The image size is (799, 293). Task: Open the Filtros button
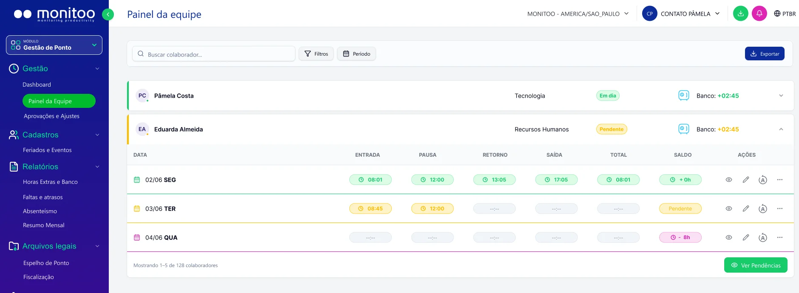tap(316, 54)
